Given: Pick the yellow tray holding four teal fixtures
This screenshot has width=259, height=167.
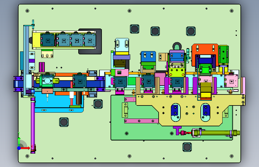Looking at the screenshot, I should 36,40.
